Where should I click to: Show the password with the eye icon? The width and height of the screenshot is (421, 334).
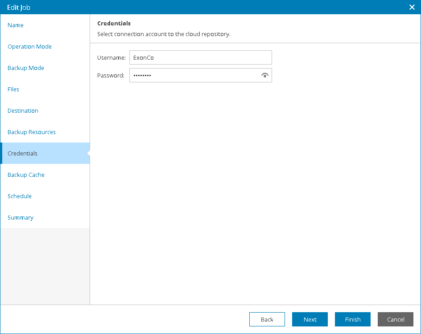265,75
